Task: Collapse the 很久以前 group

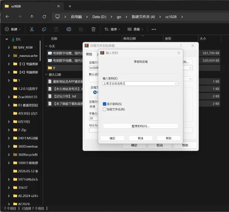Action: (x=46, y=74)
